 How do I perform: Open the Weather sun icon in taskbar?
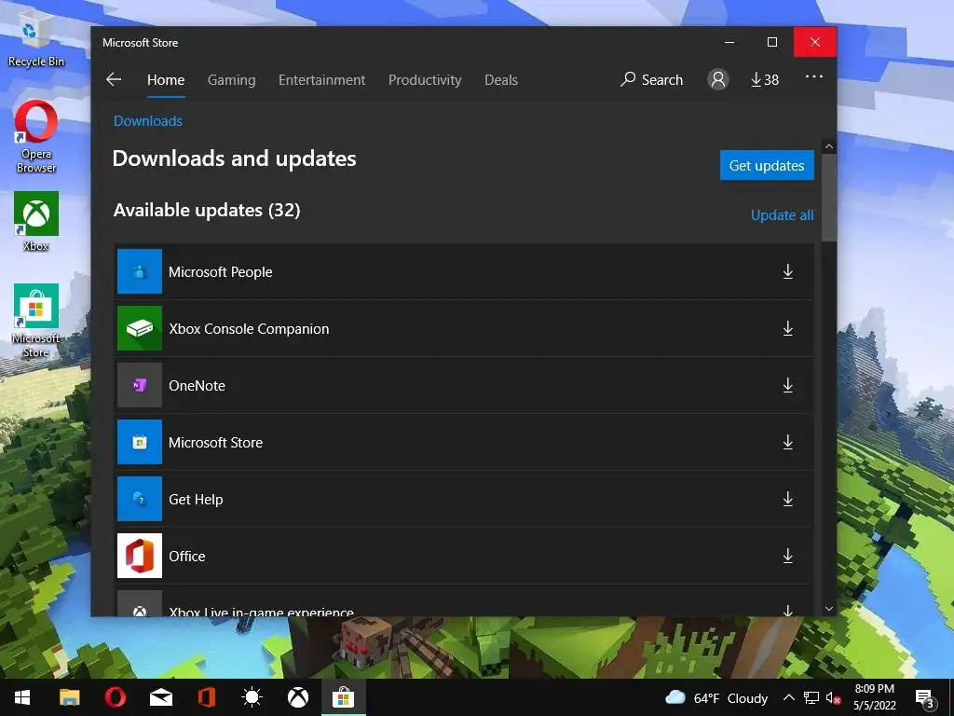pos(252,697)
